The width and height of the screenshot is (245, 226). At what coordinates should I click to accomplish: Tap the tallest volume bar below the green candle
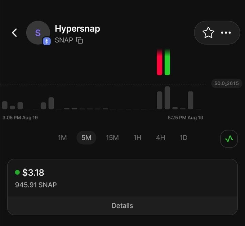click(167, 98)
